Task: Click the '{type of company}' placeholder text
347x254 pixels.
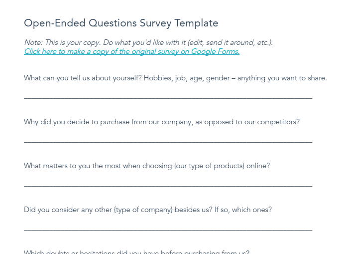Action: [143, 210]
